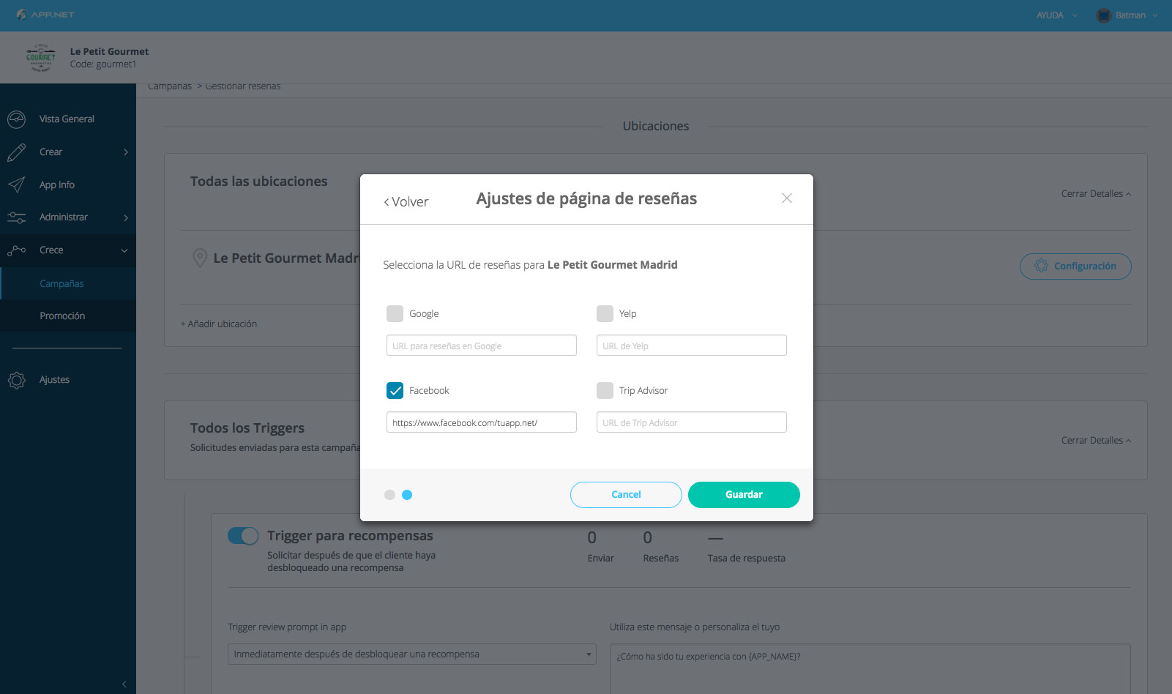This screenshot has width=1172, height=694.
Task: Click the Crear pencil icon
Action: click(x=16, y=152)
